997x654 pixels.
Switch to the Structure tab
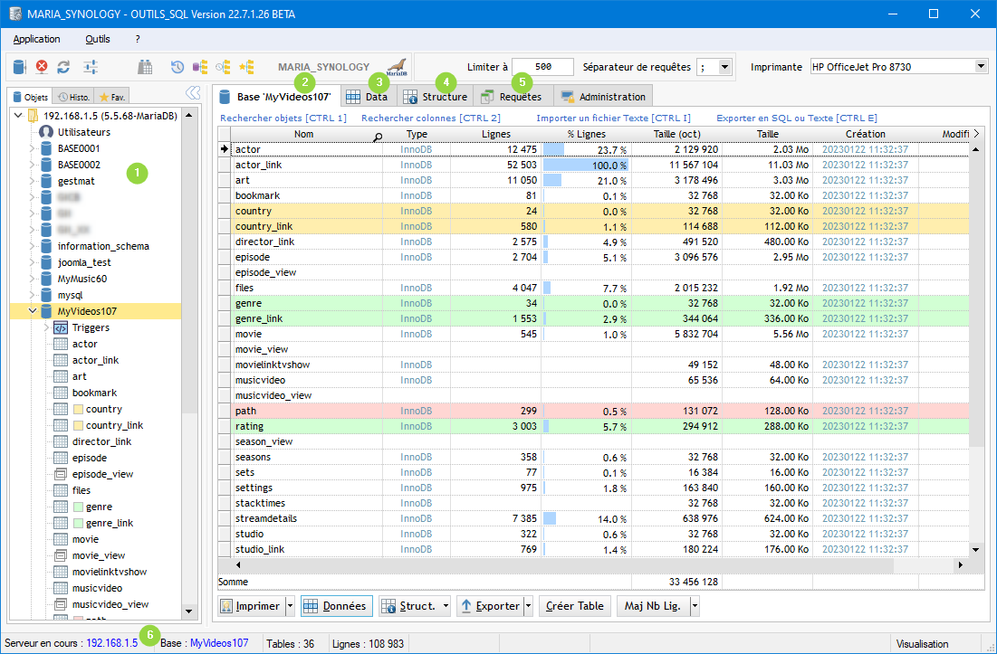(436, 97)
